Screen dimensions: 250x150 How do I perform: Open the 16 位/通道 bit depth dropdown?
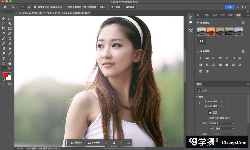click(221, 129)
